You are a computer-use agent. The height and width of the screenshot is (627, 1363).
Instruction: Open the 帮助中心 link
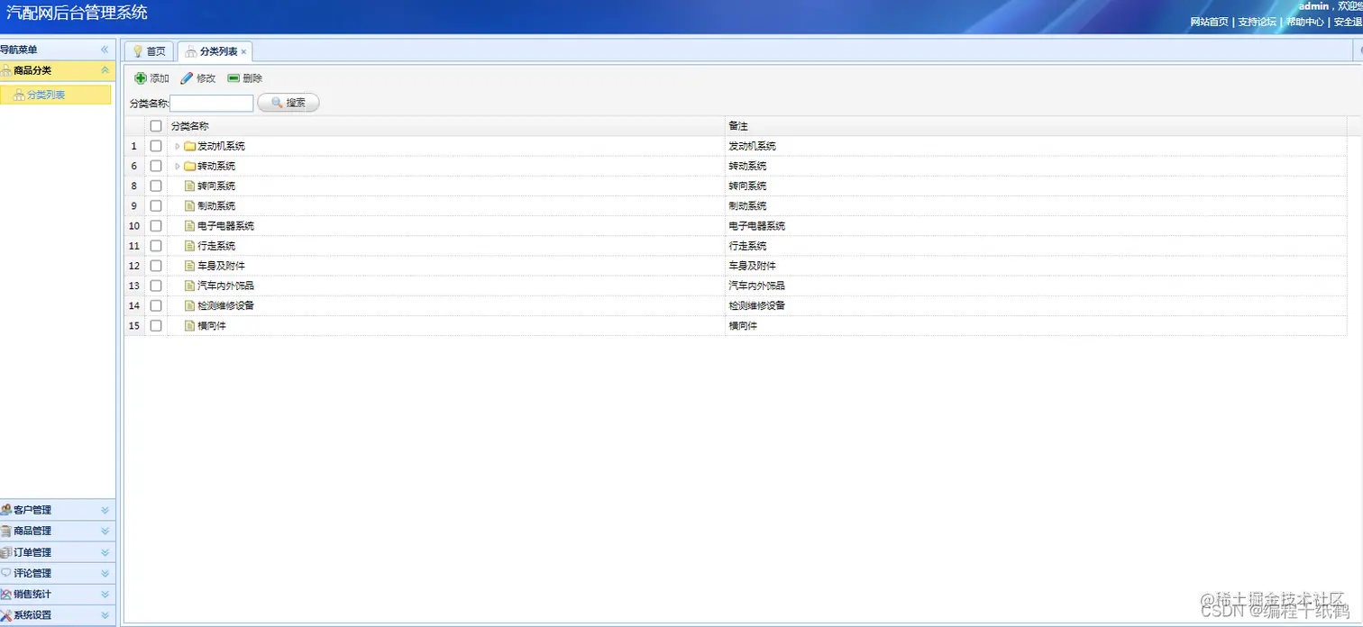(1305, 22)
